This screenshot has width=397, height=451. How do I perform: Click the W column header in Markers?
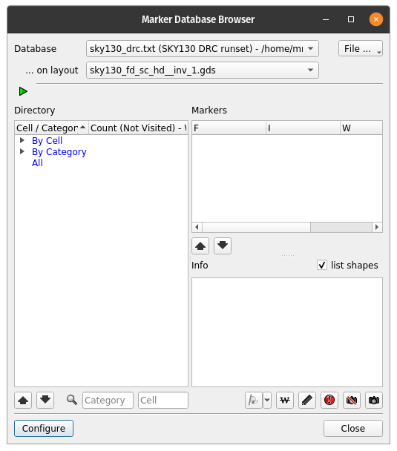point(361,128)
